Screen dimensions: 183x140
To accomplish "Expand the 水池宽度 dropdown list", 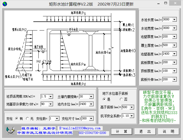I will tap(174, 28).
